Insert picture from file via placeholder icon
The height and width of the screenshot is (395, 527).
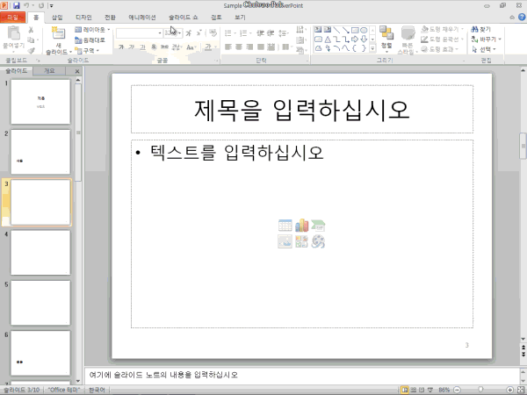coord(285,241)
